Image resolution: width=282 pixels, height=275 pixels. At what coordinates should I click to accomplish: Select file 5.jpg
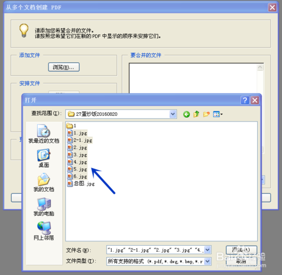[77, 169]
